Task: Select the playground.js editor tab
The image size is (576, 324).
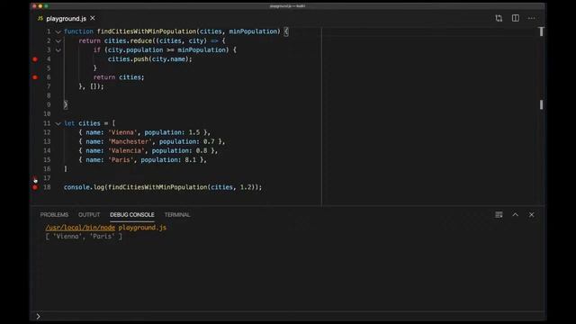Action: coord(66,18)
